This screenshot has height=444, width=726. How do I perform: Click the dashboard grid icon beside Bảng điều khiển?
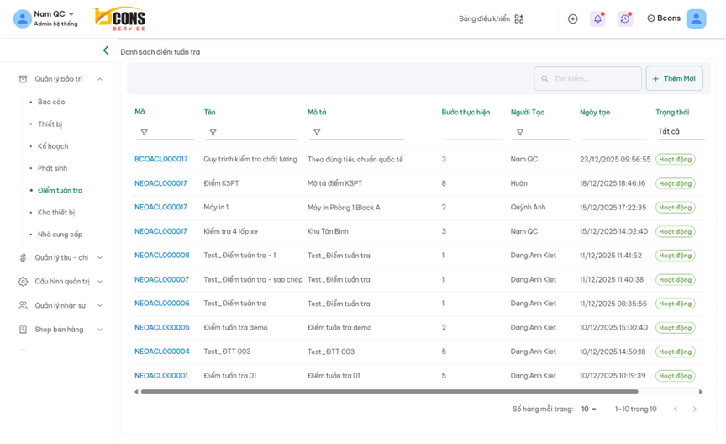[519, 18]
